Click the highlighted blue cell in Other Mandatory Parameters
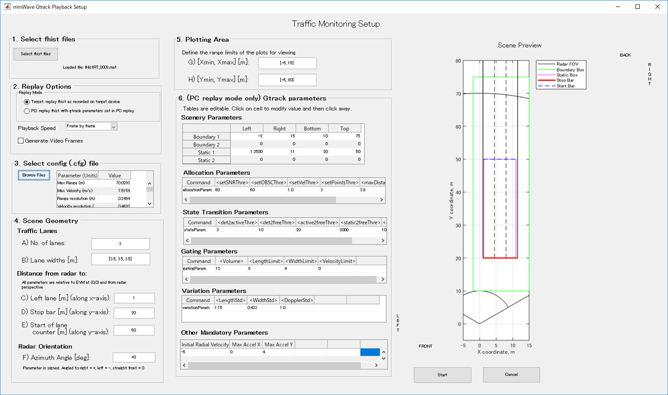The width and height of the screenshot is (668, 395). click(x=370, y=352)
